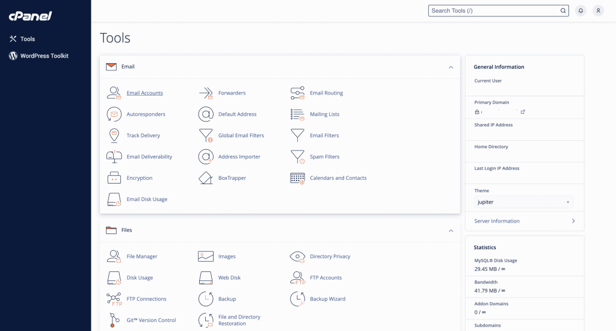616x331 pixels.
Task: Open the Calendars and Contacts icon
Action: (x=297, y=178)
